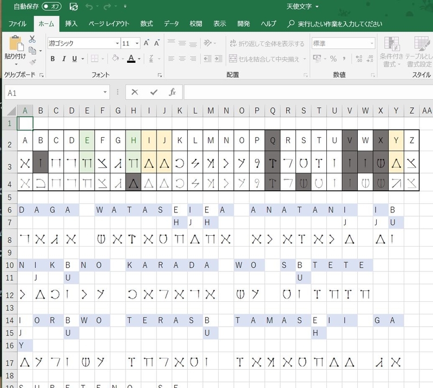This screenshot has height=388, width=433.
Task: Click the text Orientation icon
Action: click(207, 43)
